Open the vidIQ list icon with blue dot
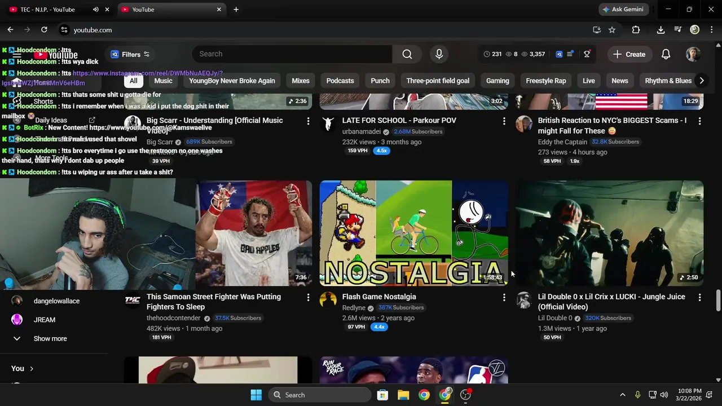 click(x=570, y=54)
